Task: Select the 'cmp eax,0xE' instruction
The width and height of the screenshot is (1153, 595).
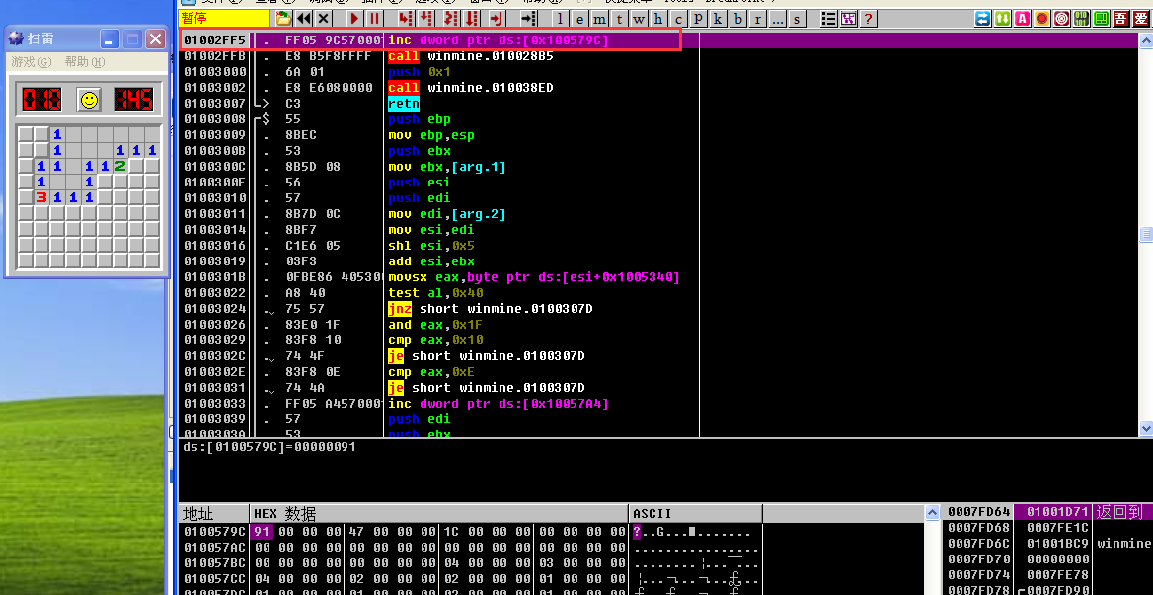Action: [431, 372]
